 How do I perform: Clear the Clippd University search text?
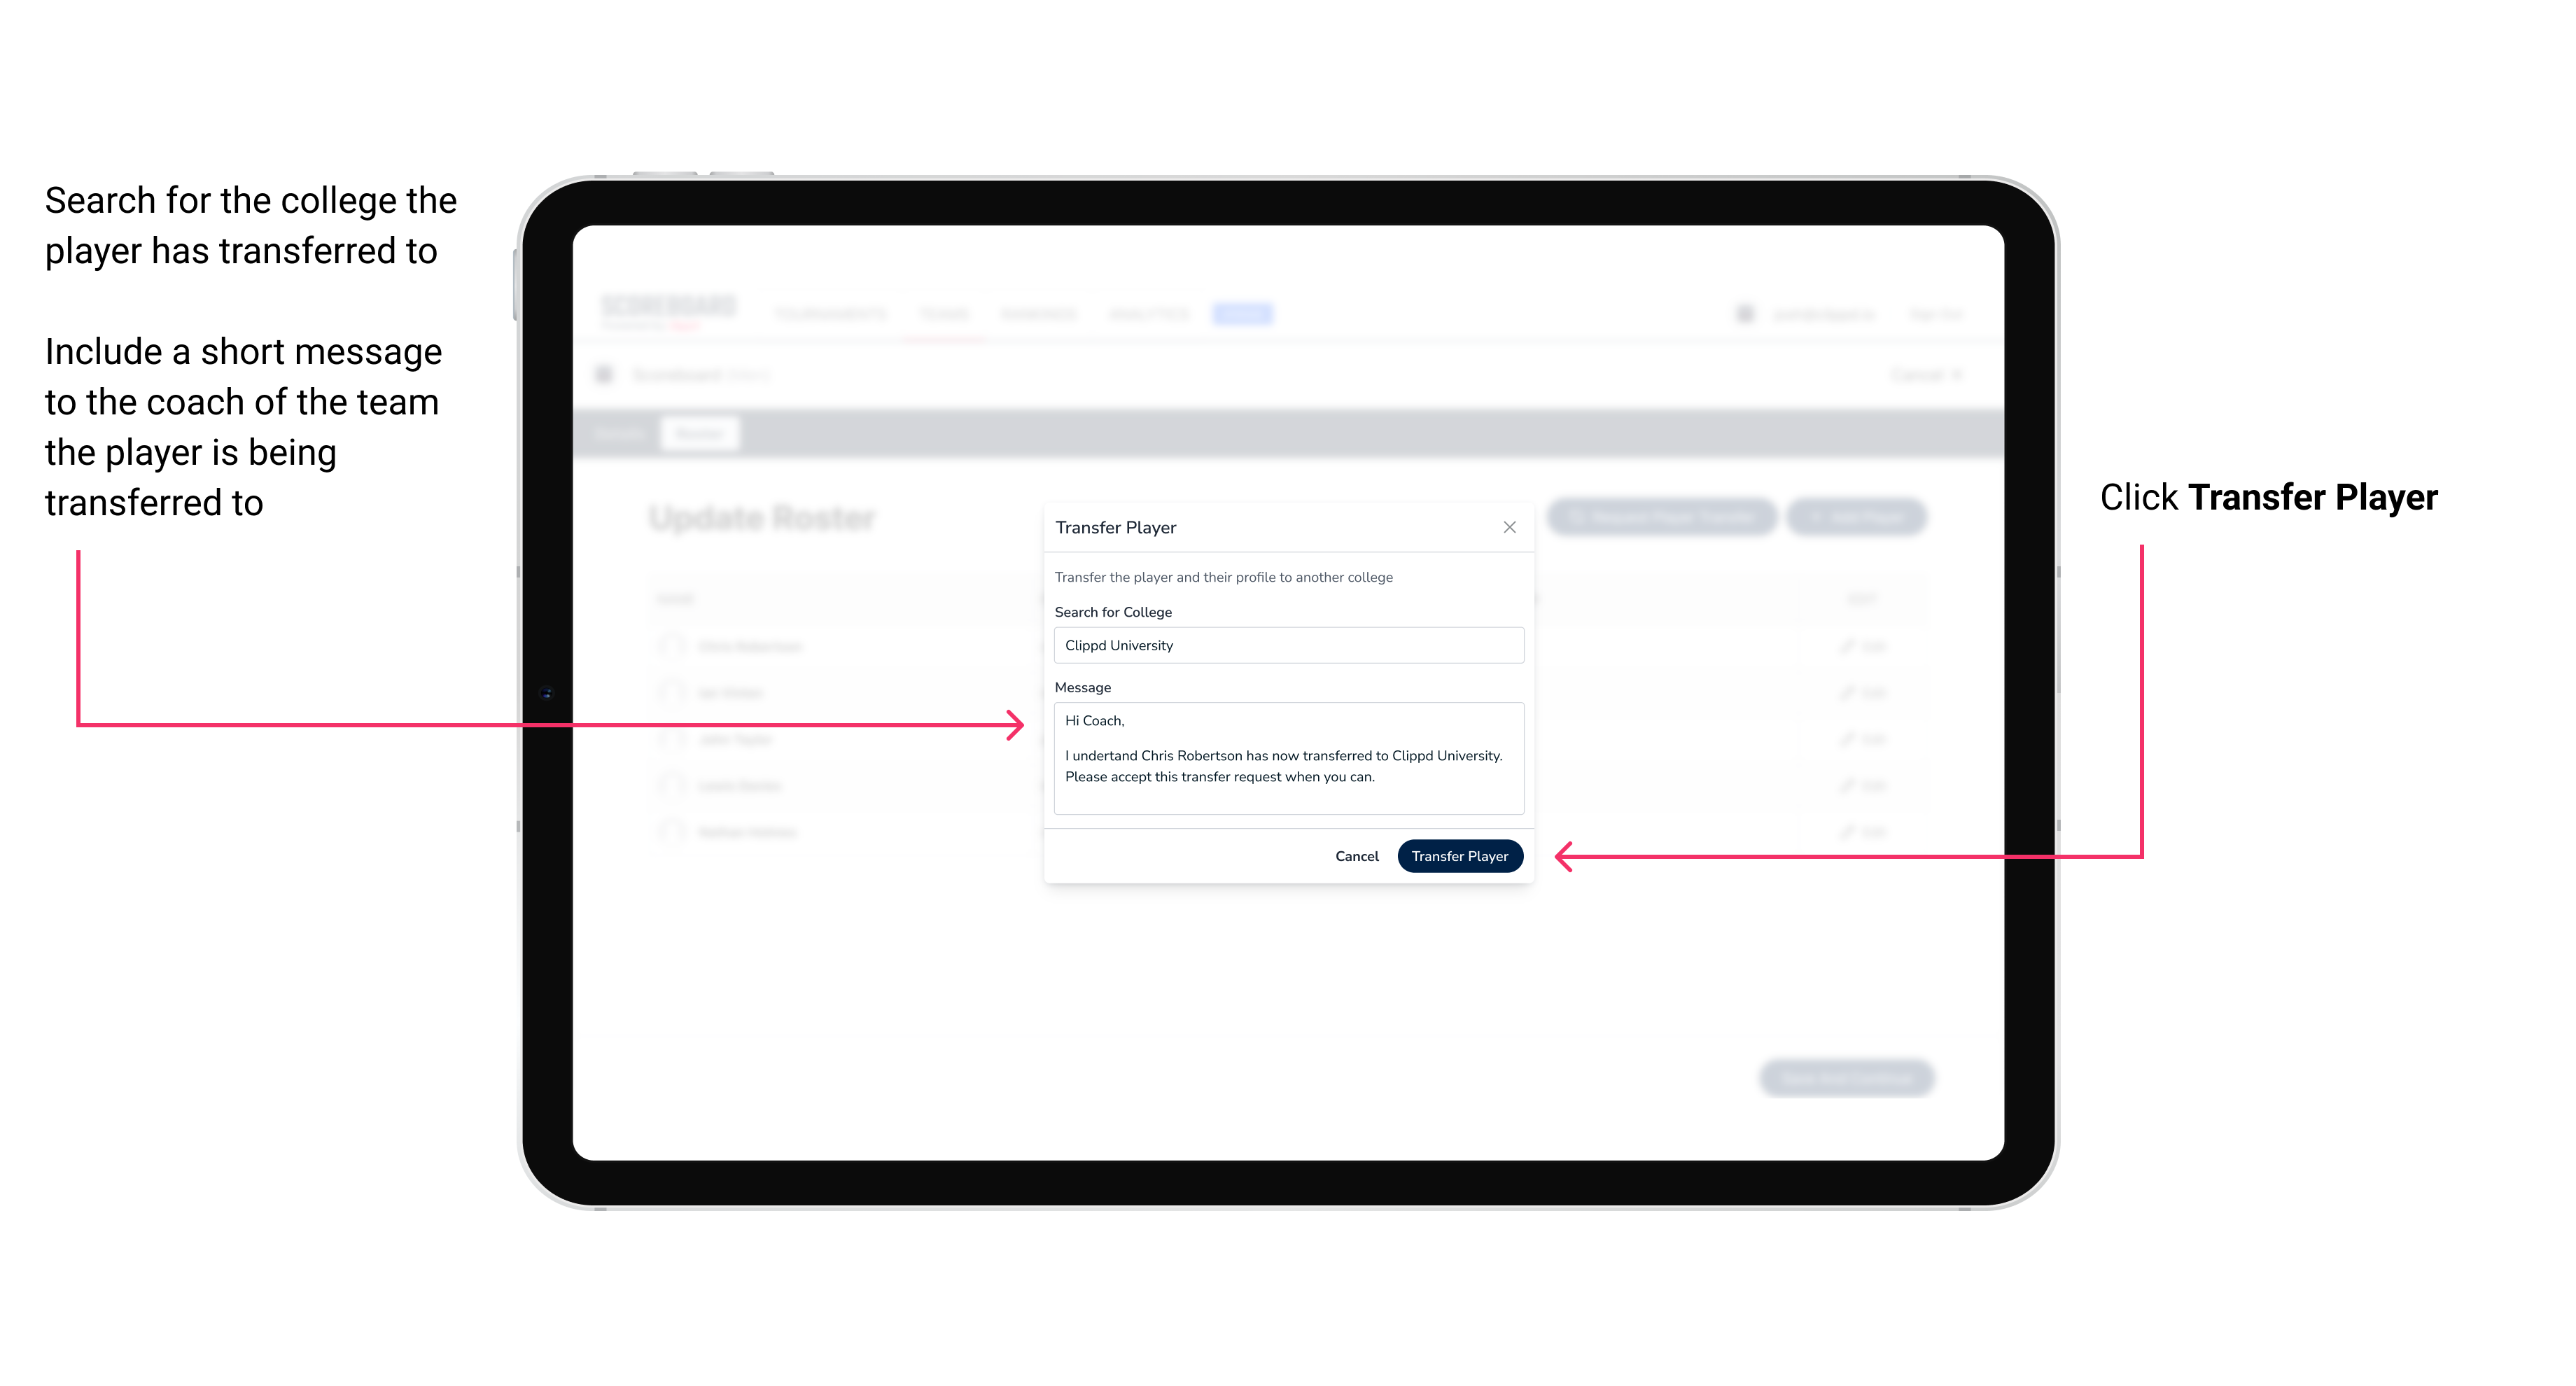click(1284, 645)
